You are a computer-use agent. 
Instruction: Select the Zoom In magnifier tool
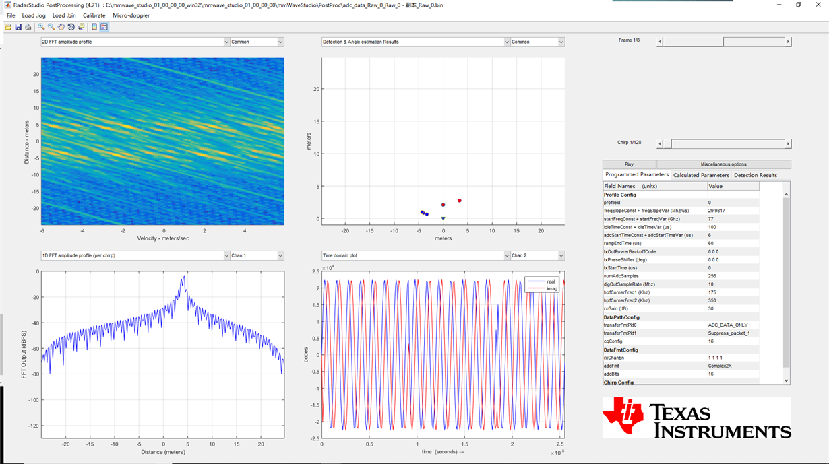point(41,27)
